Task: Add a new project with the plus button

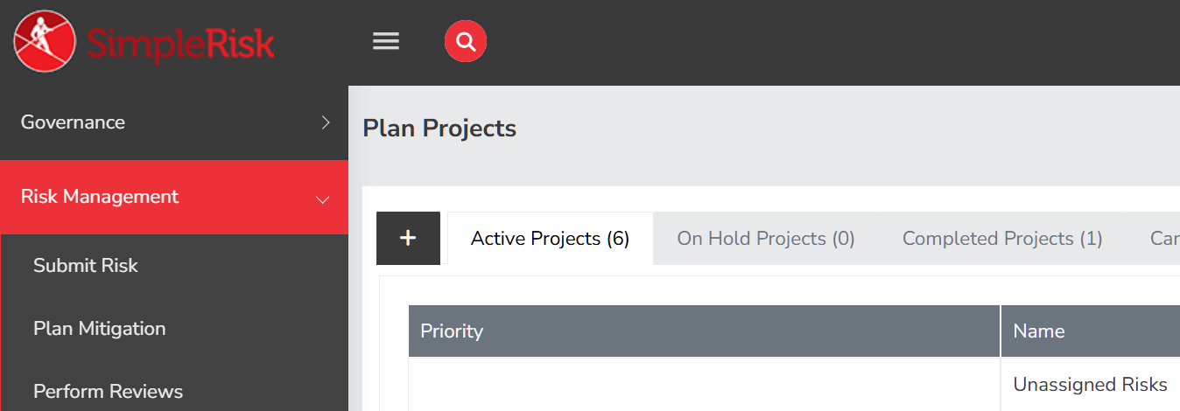Action: [x=408, y=238]
